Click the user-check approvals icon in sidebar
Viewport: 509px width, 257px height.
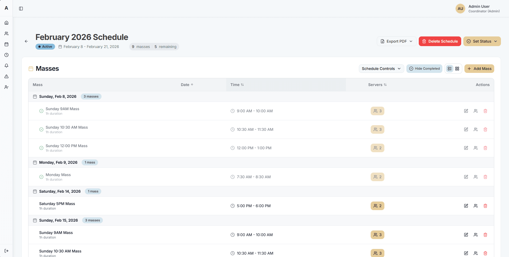(6, 87)
